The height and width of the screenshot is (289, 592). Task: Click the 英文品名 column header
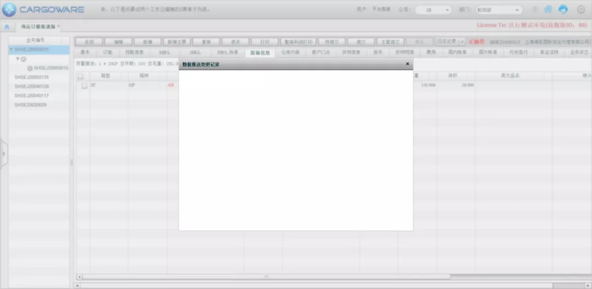click(x=510, y=76)
